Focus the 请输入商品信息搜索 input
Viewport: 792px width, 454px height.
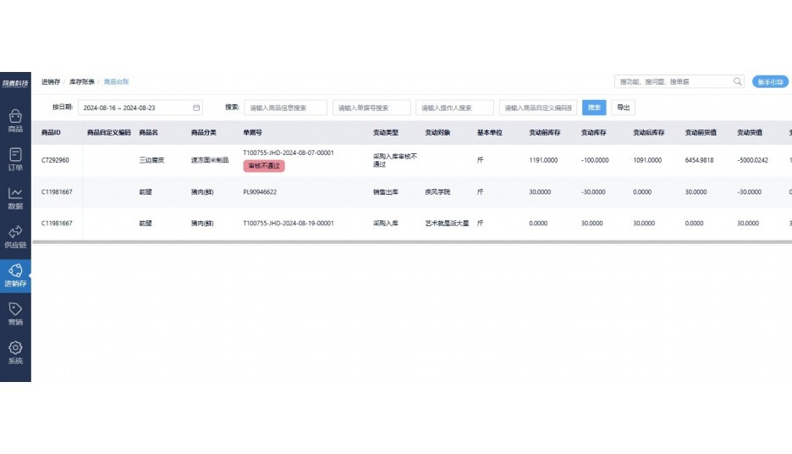pos(285,108)
